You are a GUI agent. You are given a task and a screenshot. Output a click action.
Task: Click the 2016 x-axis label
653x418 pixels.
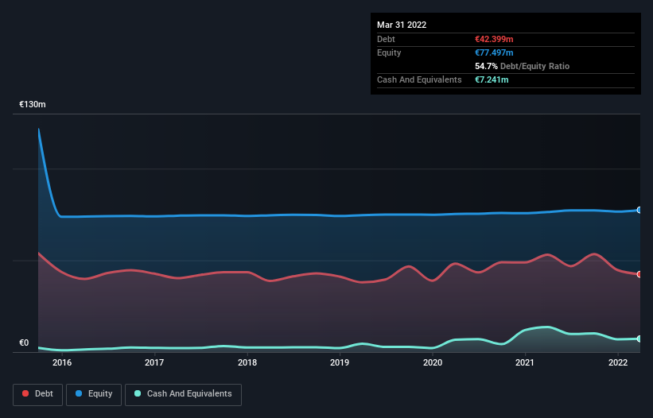[x=62, y=362]
